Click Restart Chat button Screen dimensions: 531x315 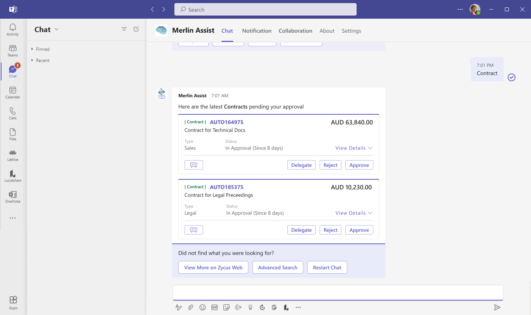click(327, 267)
